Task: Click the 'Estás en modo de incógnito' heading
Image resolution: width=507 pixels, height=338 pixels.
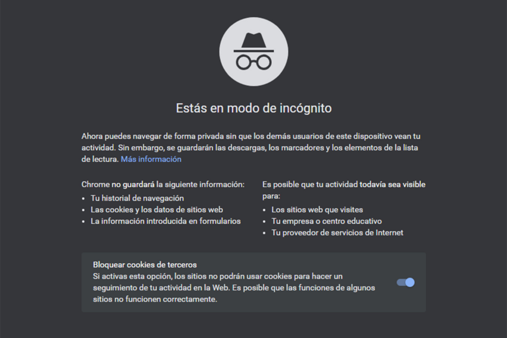Action: (x=253, y=108)
